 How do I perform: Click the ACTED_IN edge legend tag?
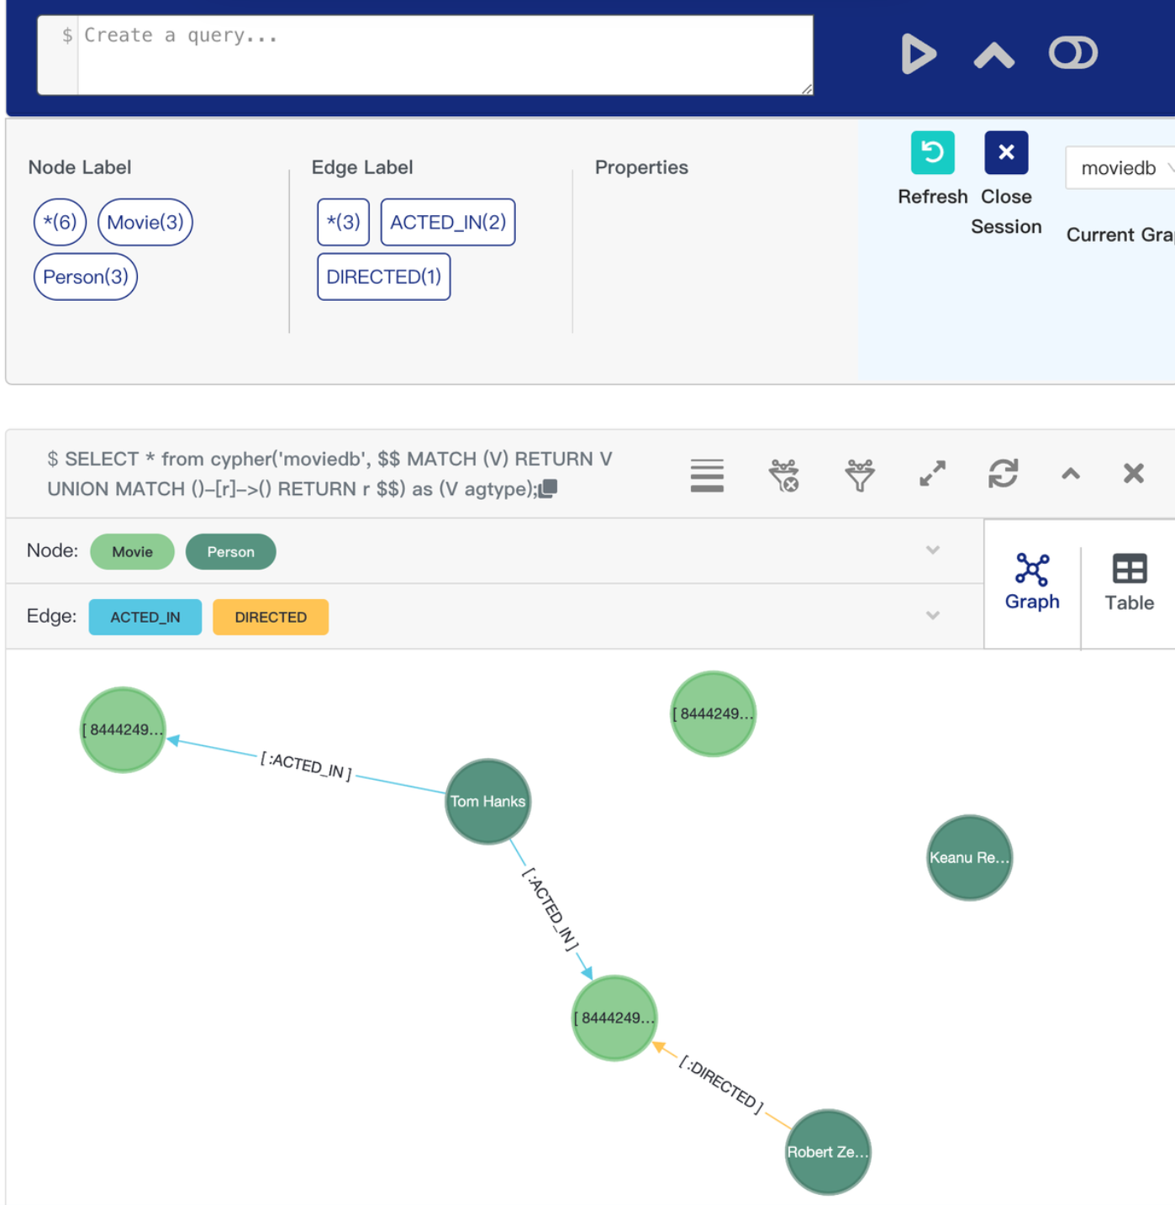tap(145, 618)
